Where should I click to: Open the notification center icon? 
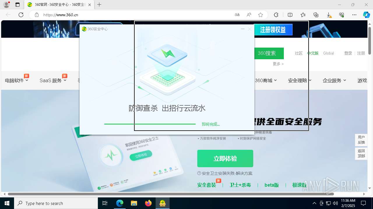[x=363, y=203]
